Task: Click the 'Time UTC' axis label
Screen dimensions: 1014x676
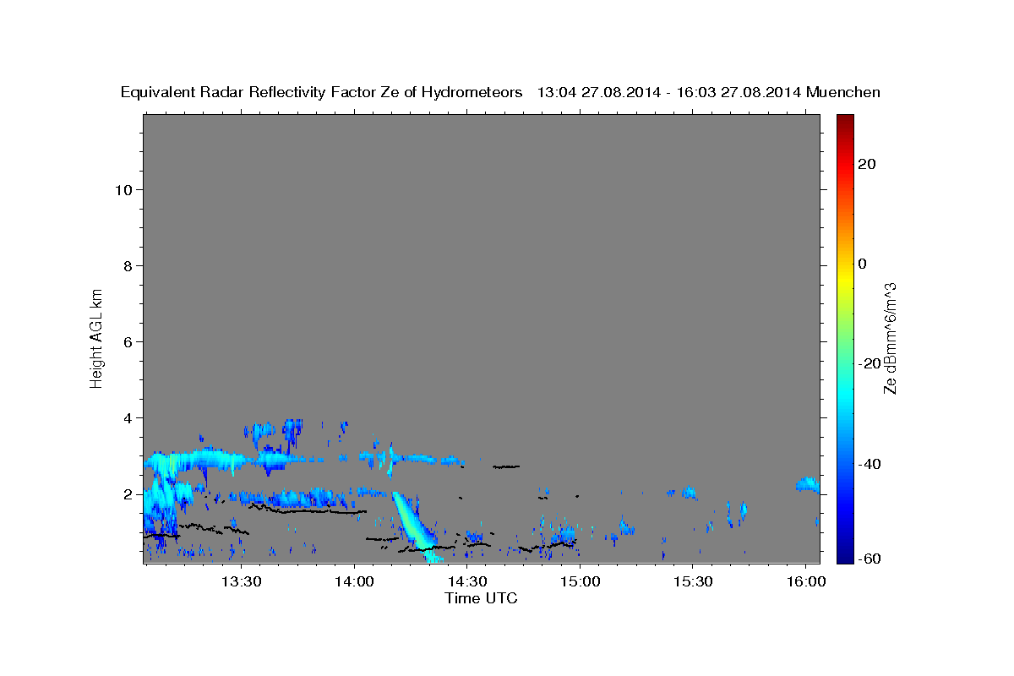Action: tap(481, 598)
